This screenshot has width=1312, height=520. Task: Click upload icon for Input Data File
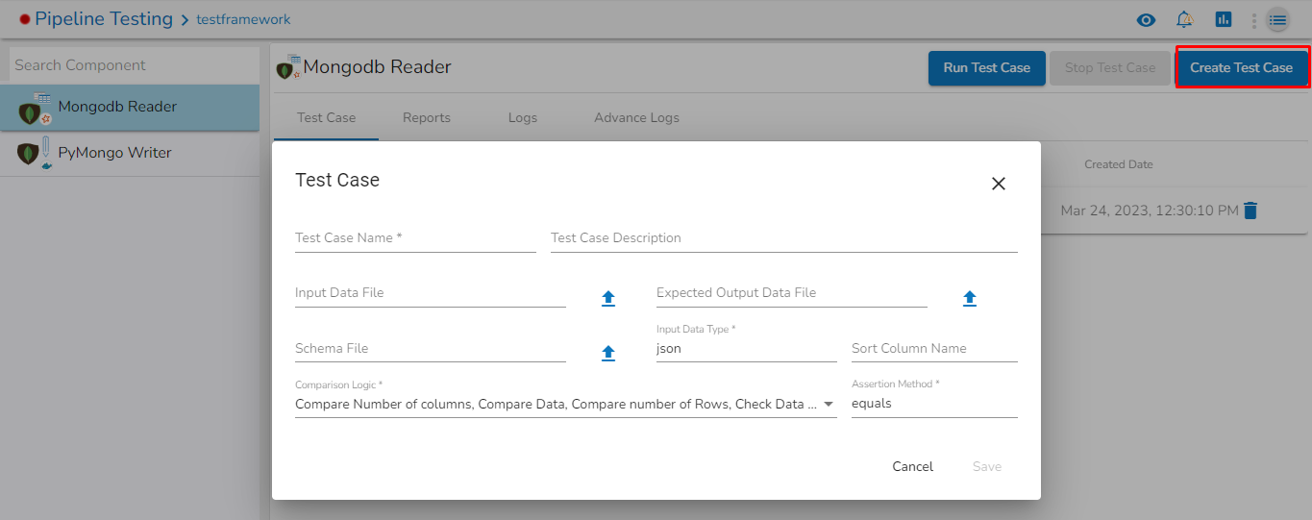coord(607,298)
